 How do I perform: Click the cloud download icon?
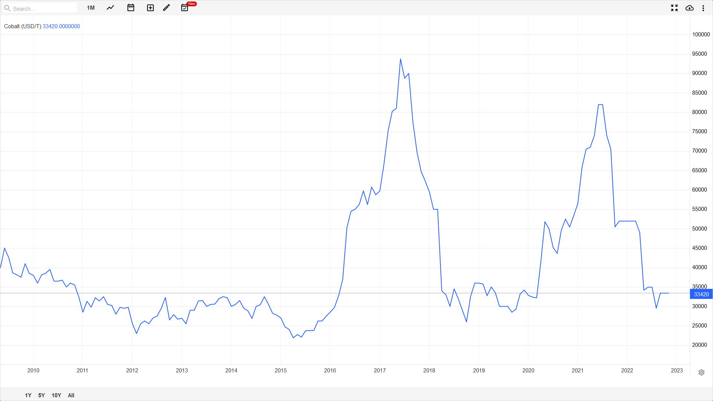[689, 8]
